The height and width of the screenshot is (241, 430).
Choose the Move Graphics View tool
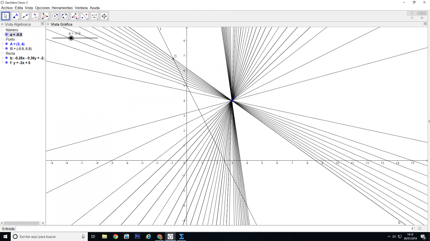[104, 16]
